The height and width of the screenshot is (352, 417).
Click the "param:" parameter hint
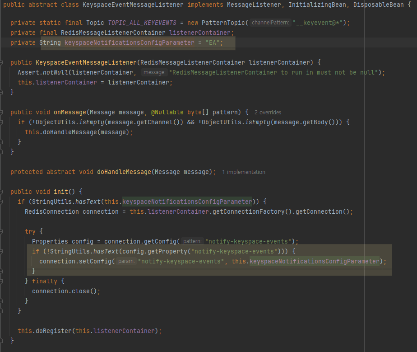point(126,261)
